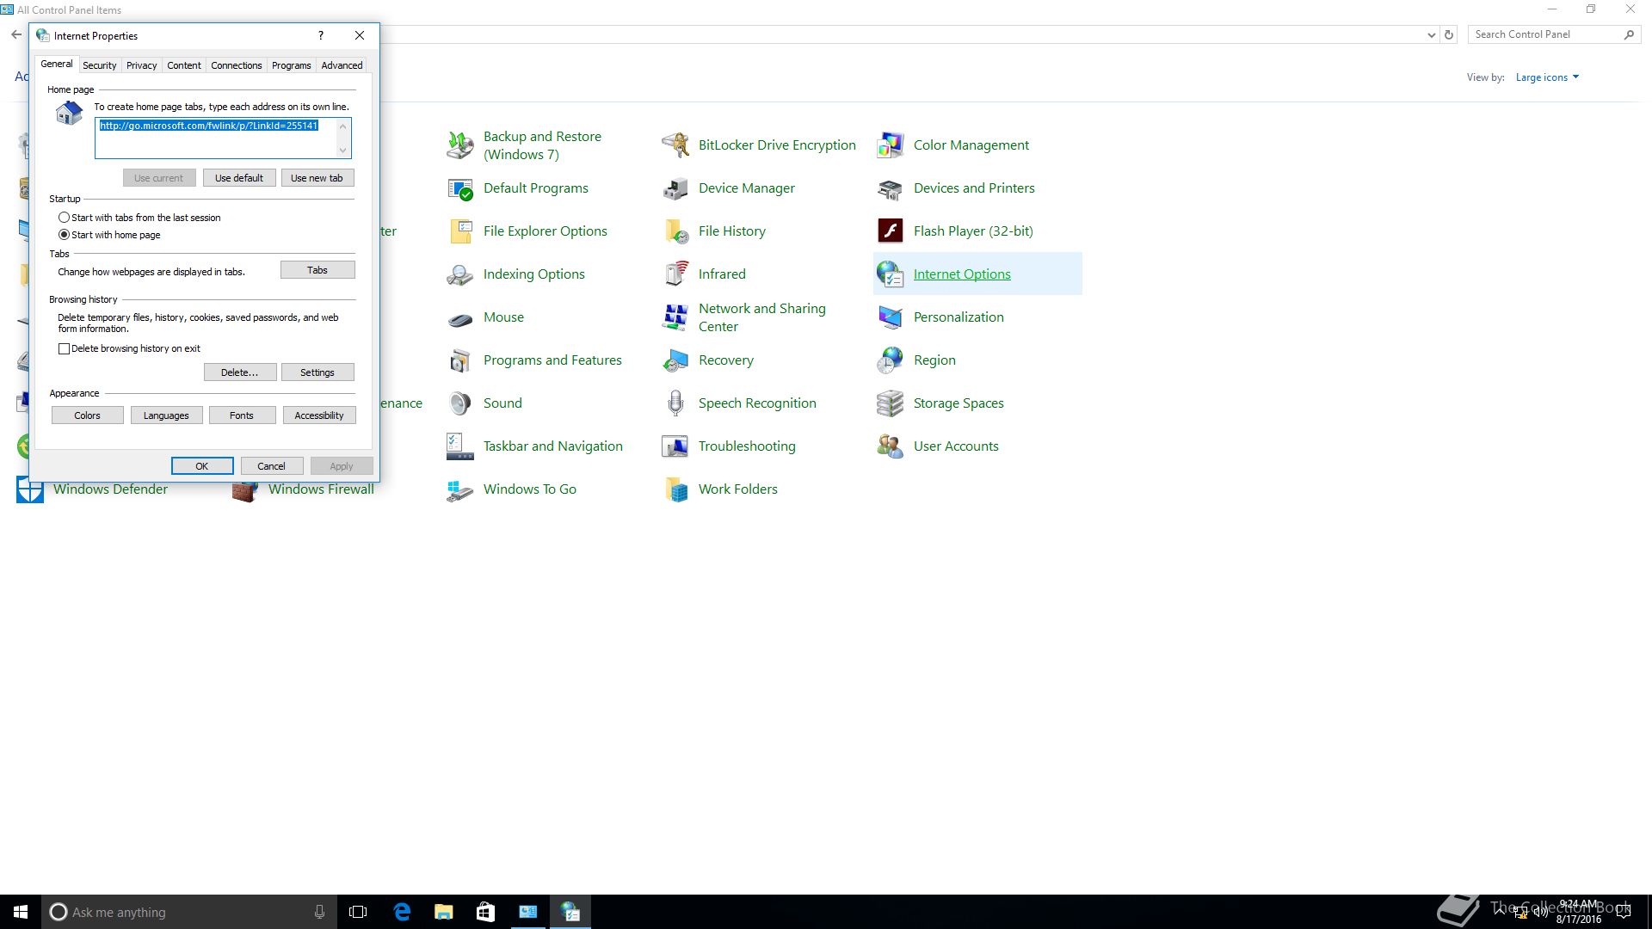Open File Explorer Options icon

pyautogui.click(x=460, y=231)
